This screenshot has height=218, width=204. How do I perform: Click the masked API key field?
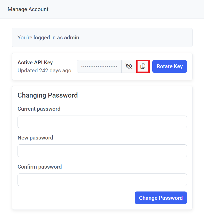[99, 66]
